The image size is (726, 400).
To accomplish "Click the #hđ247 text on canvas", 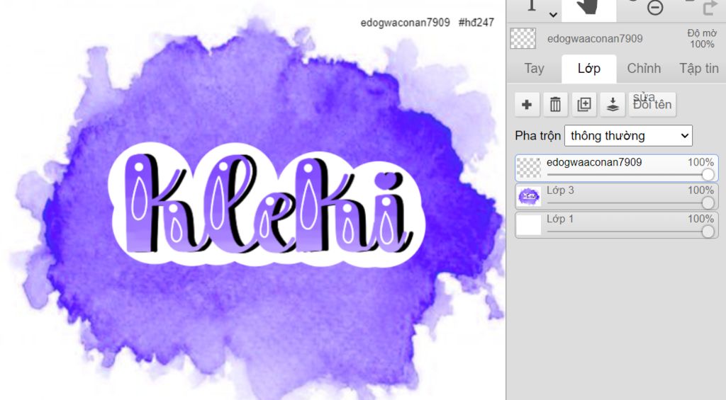I will 476,22.
